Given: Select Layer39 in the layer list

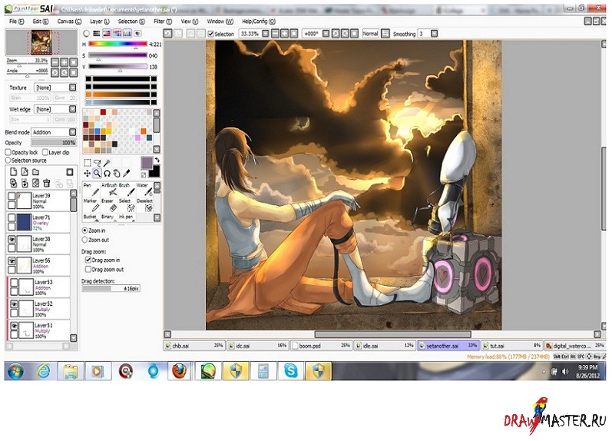Looking at the screenshot, I should tap(38, 201).
